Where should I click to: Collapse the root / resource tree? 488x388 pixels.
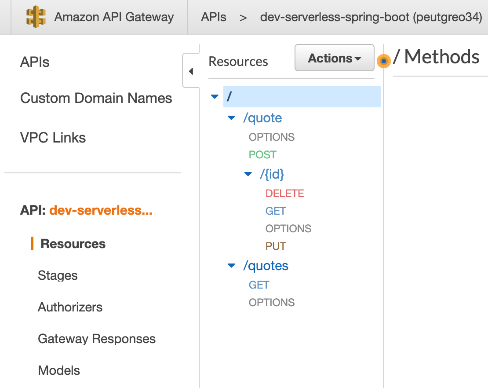tap(215, 97)
